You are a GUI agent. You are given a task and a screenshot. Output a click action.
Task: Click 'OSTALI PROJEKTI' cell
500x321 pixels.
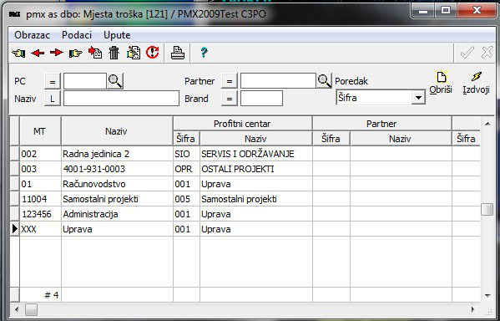(x=255, y=169)
